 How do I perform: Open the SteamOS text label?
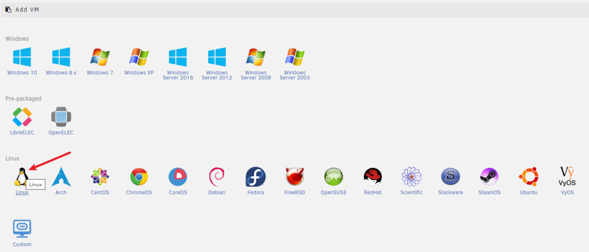click(x=489, y=192)
